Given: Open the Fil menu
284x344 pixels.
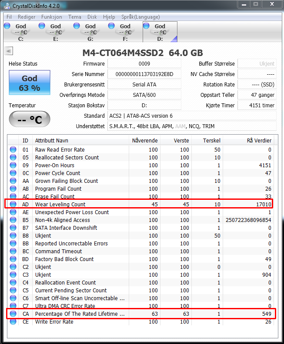Looking at the screenshot, I should (x=9, y=17).
